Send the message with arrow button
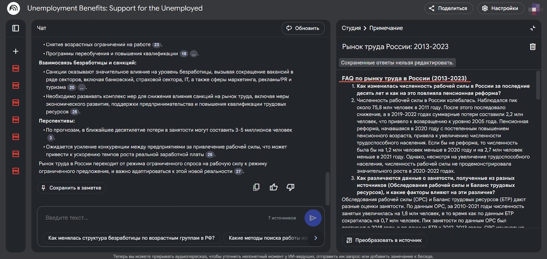 (x=313, y=218)
